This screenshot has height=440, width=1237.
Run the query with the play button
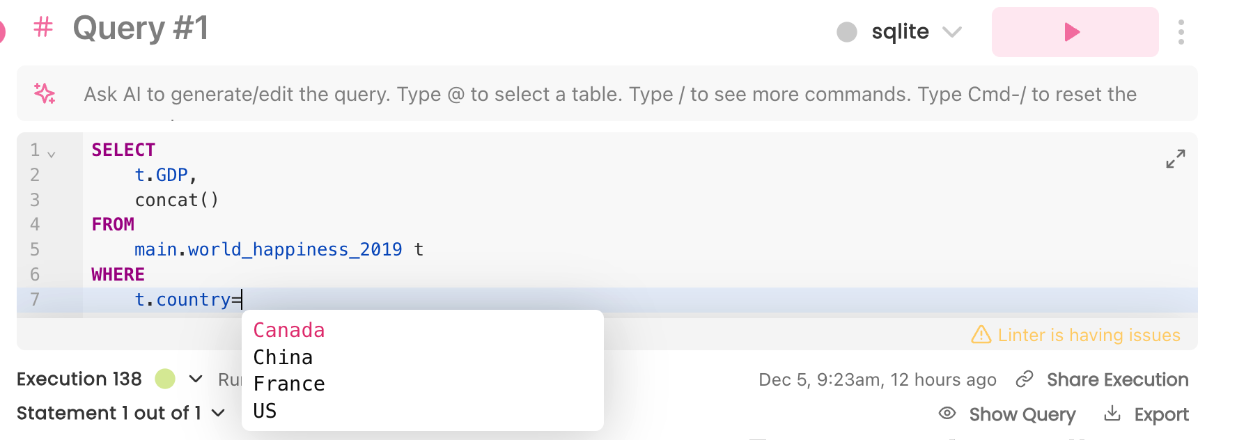pyautogui.click(x=1075, y=32)
